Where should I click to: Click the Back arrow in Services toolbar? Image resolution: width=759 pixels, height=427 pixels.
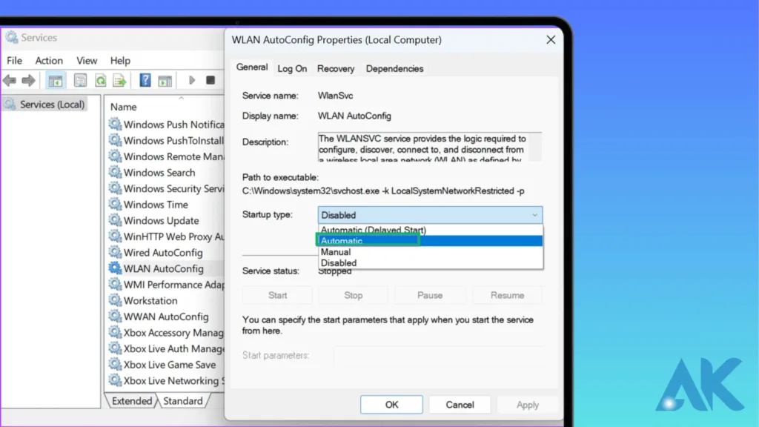click(x=9, y=80)
